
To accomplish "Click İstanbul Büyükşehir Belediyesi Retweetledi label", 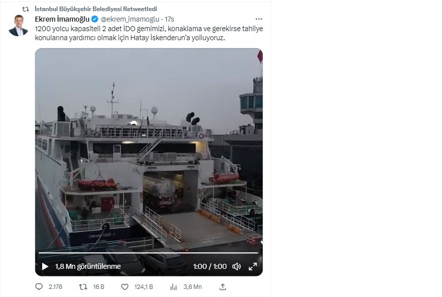I will [96, 9].
